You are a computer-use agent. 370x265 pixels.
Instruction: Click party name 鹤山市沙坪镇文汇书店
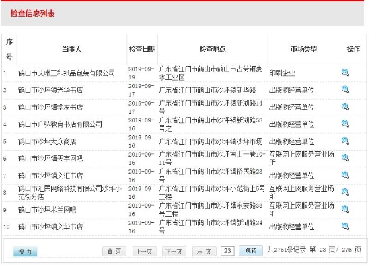click(x=50, y=176)
